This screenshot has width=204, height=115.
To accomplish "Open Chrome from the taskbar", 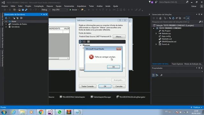I will [x=41, y=112].
